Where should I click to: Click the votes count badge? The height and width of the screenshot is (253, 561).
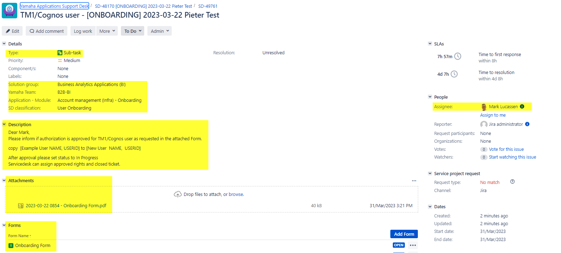484,149
